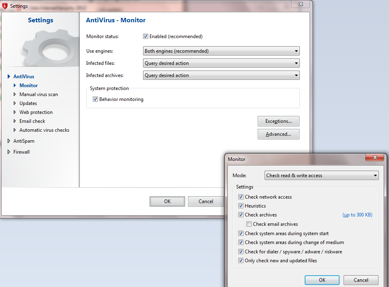Screen dimensions: 389x287
Task: Toggle Enabled (recommended) monitor status checkbox
Action: pos(145,36)
